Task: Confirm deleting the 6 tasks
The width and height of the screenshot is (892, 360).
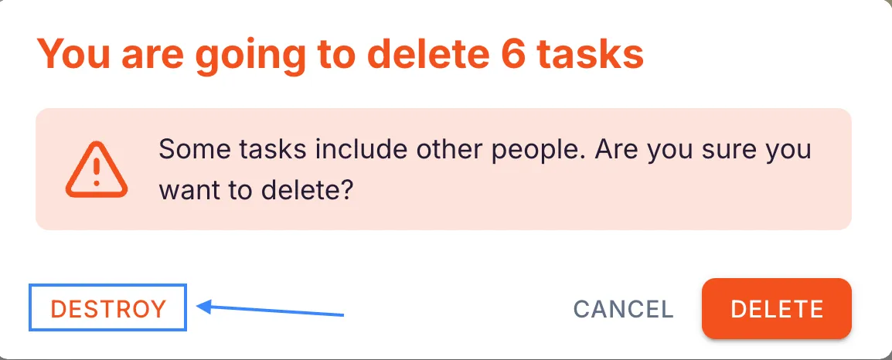Action: (776, 309)
